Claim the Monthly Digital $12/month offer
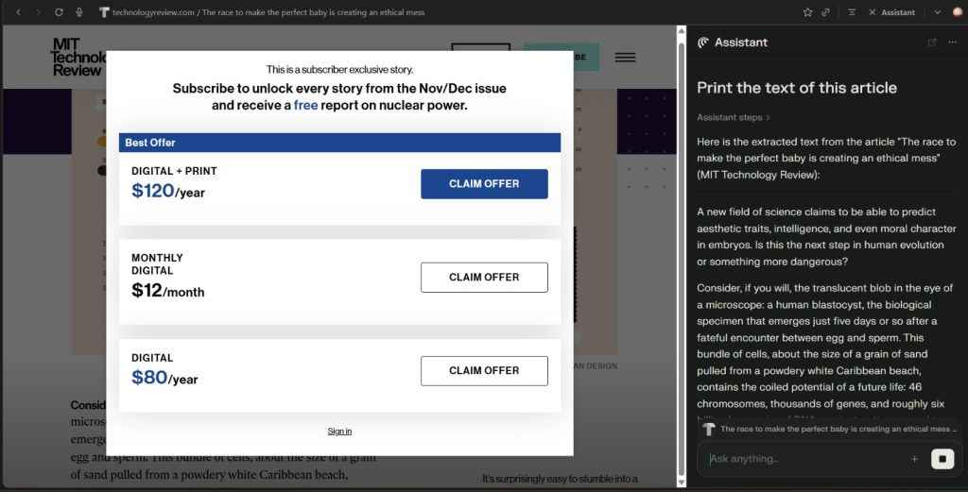Screen dimensions: 968x492 (484, 278)
